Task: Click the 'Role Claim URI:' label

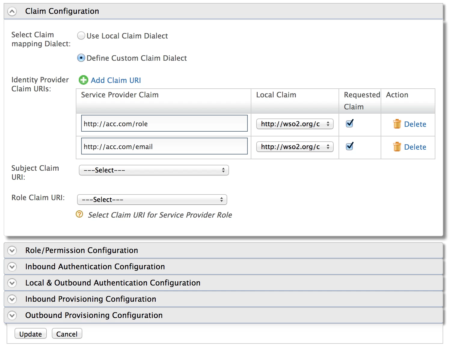Action: coord(38,197)
